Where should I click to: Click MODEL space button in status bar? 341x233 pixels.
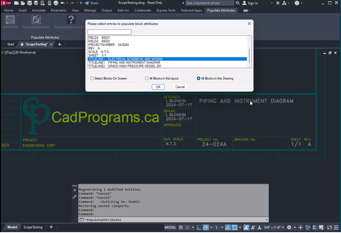(x=170, y=227)
